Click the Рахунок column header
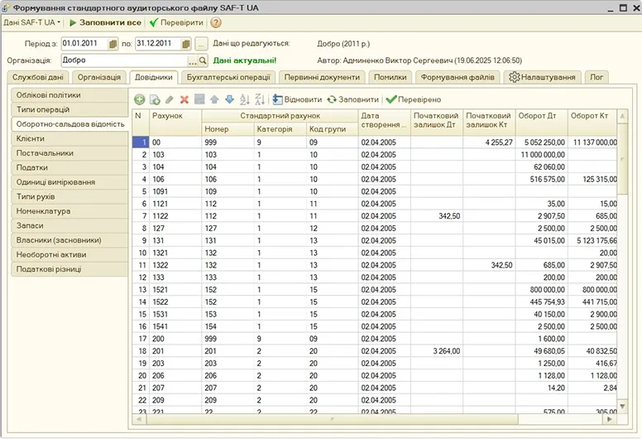Image resolution: width=642 pixels, height=439 pixels. click(175, 122)
